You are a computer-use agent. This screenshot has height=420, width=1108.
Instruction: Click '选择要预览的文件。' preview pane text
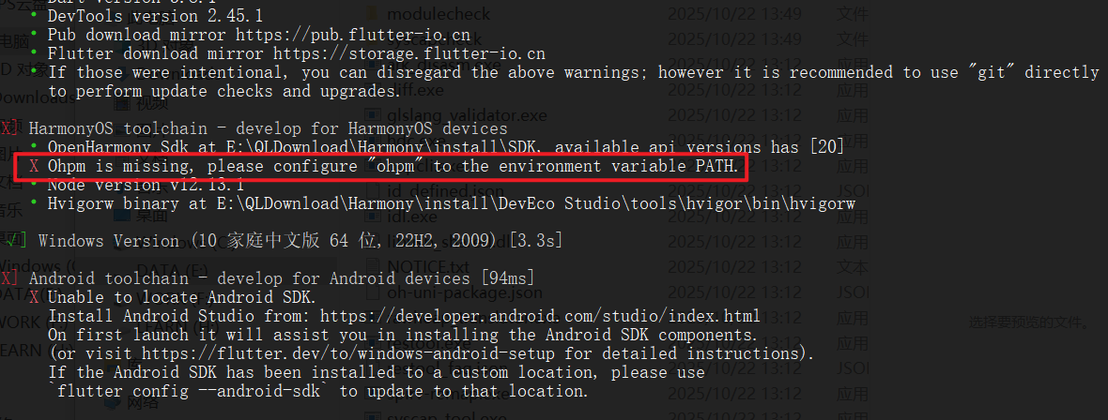(1029, 322)
